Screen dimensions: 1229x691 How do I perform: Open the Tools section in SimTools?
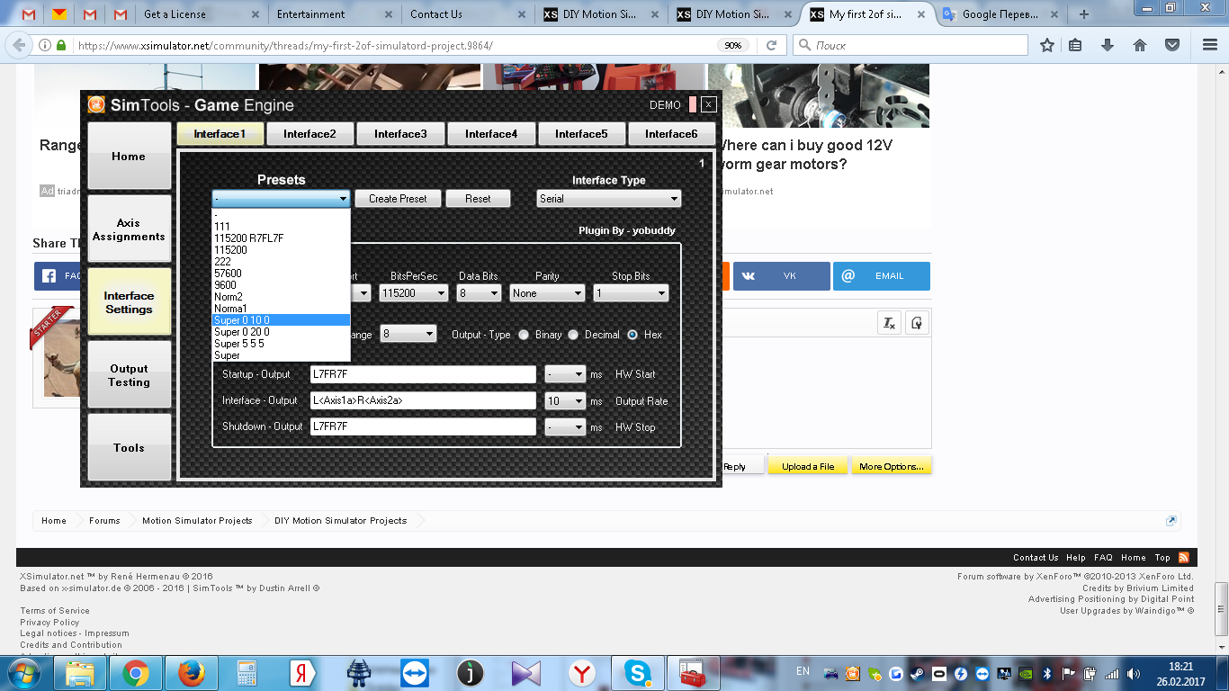pos(129,447)
